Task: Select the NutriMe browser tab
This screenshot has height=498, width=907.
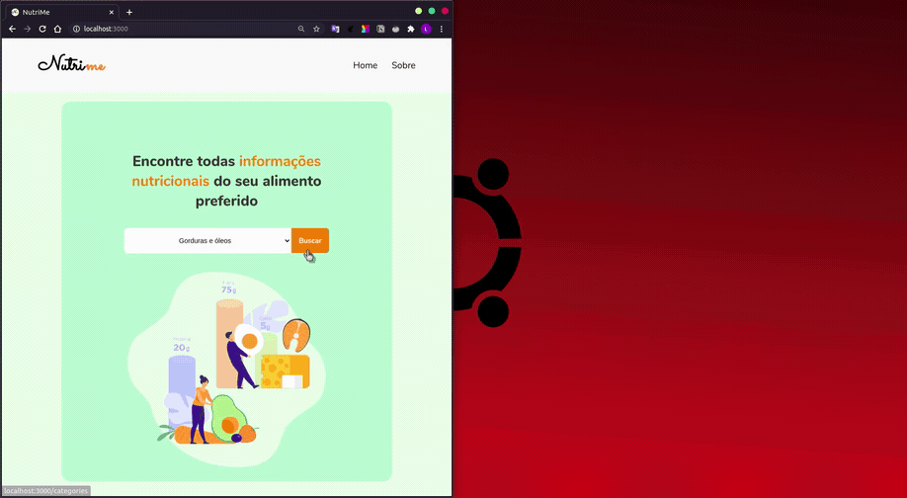Action: (x=61, y=12)
